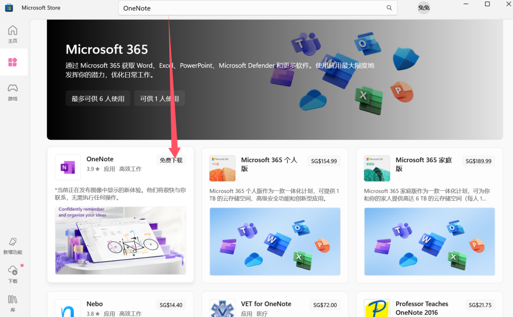Click the OneNote 3.9 star rating
This screenshot has width=513, height=317.
tap(93, 169)
